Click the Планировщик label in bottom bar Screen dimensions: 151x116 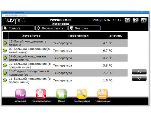click(102, 101)
